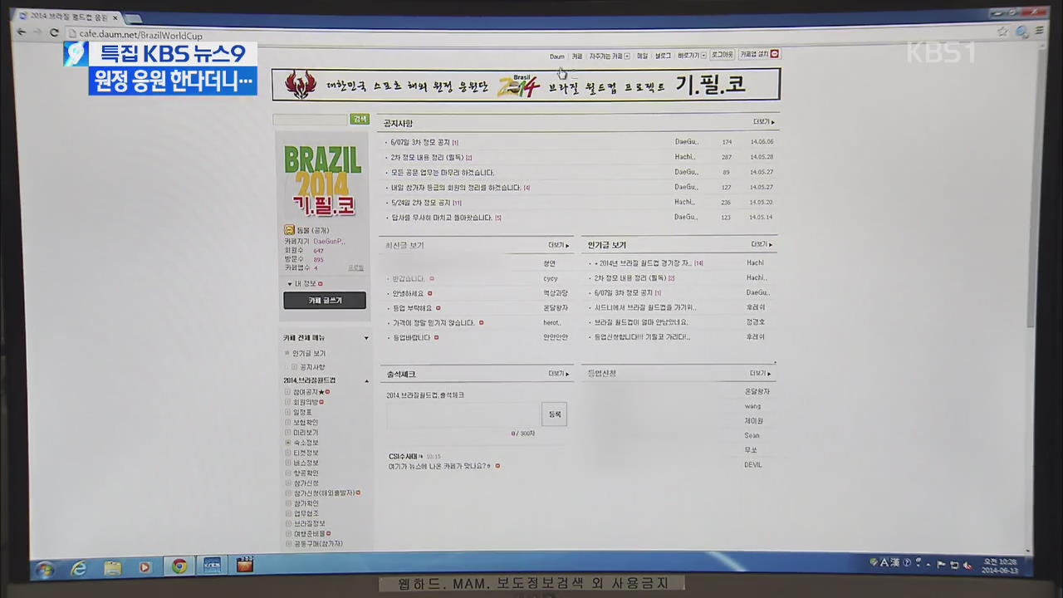
Task: Open the 공동구매(참가자) board
Action: [318, 544]
